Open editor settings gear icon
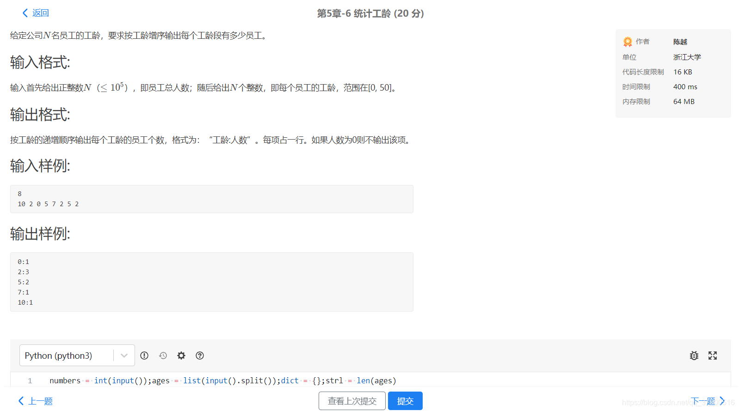 (x=181, y=356)
